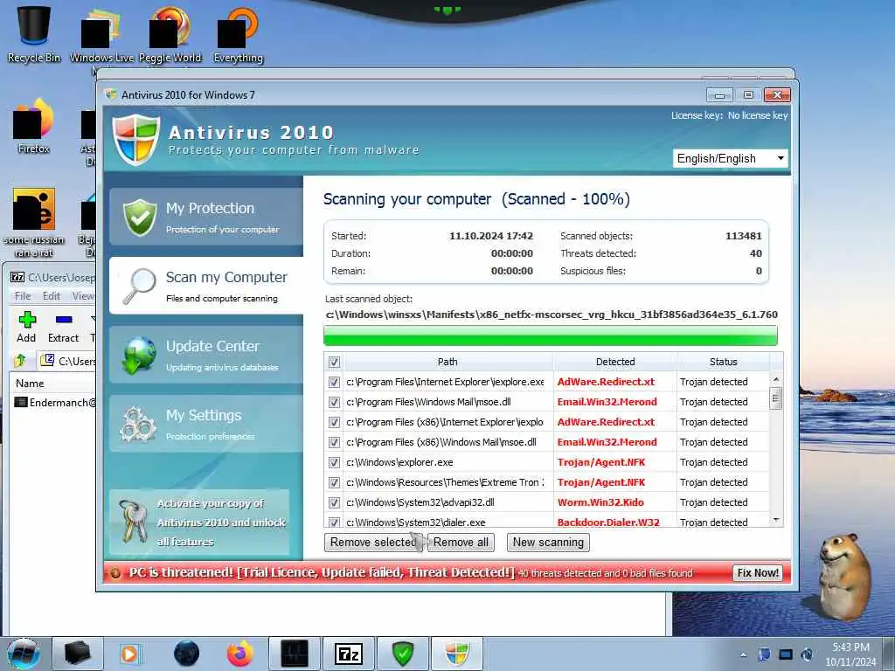Uncheck the Program Files (x86) Internet Explorer row
The height and width of the screenshot is (671, 895).
click(335, 422)
